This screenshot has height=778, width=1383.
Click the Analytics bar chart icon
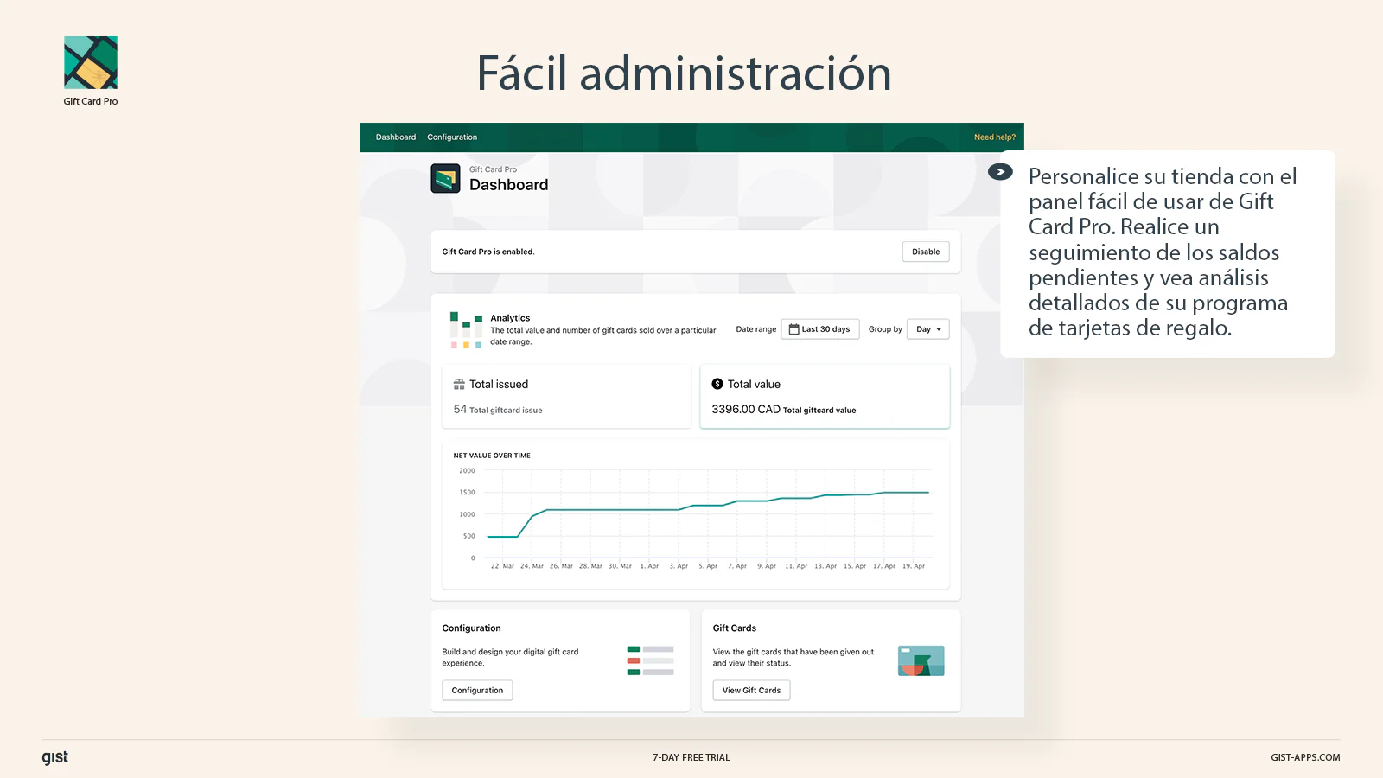466,330
